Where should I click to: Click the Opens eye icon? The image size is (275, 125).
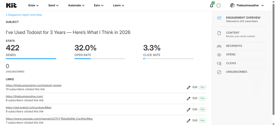(x=219, y=55)
